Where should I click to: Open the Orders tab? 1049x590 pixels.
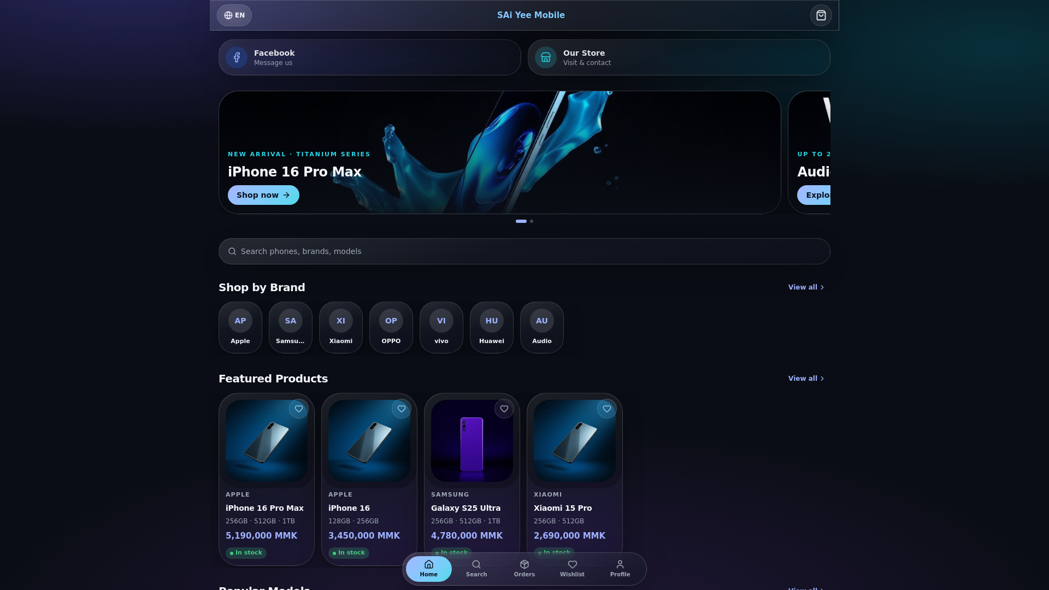[x=524, y=569]
